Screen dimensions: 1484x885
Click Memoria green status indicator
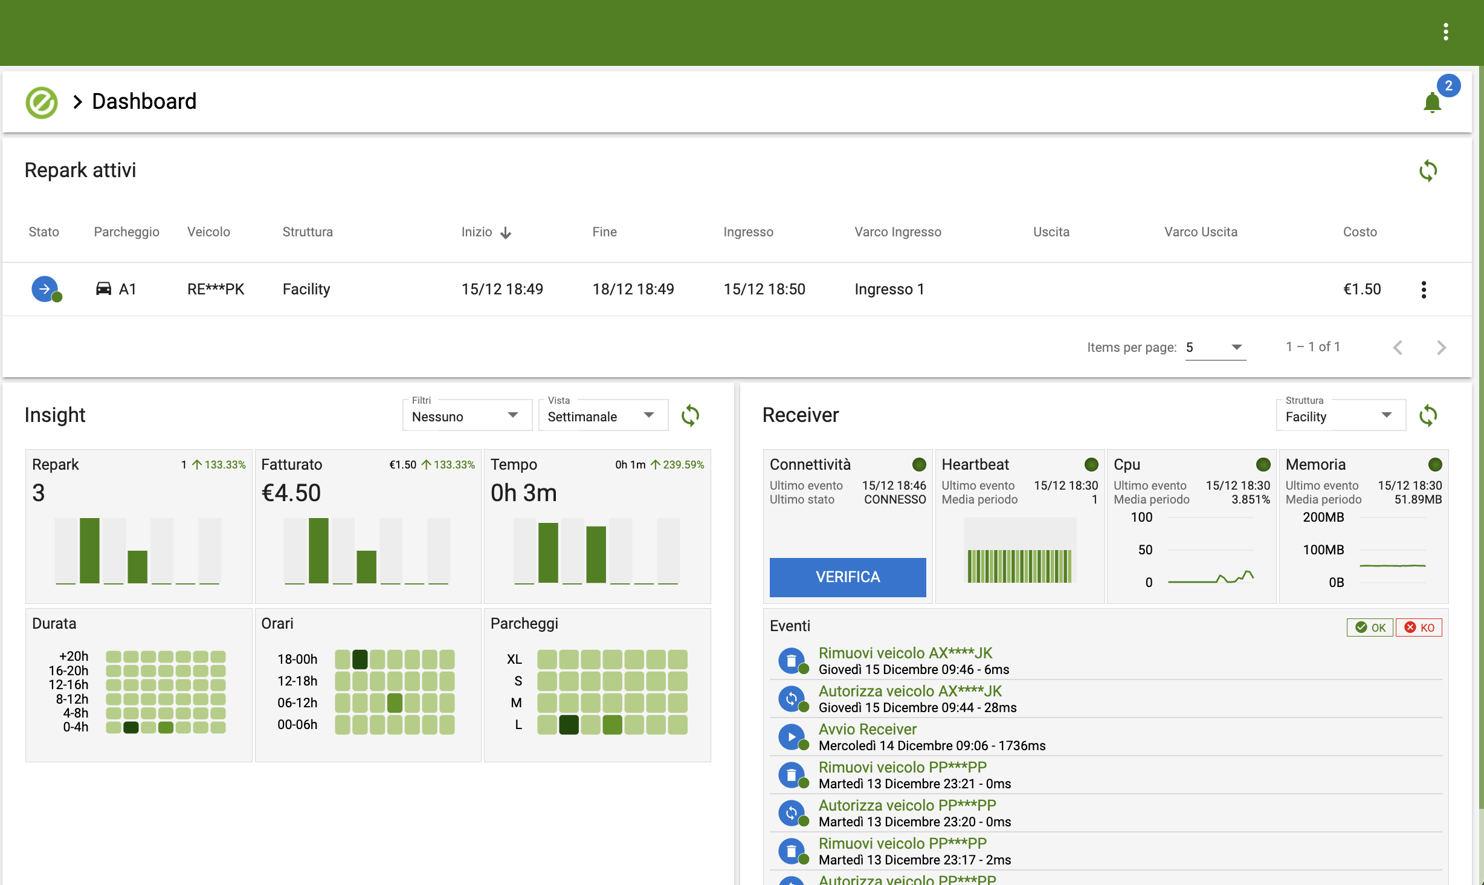[x=1434, y=464]
